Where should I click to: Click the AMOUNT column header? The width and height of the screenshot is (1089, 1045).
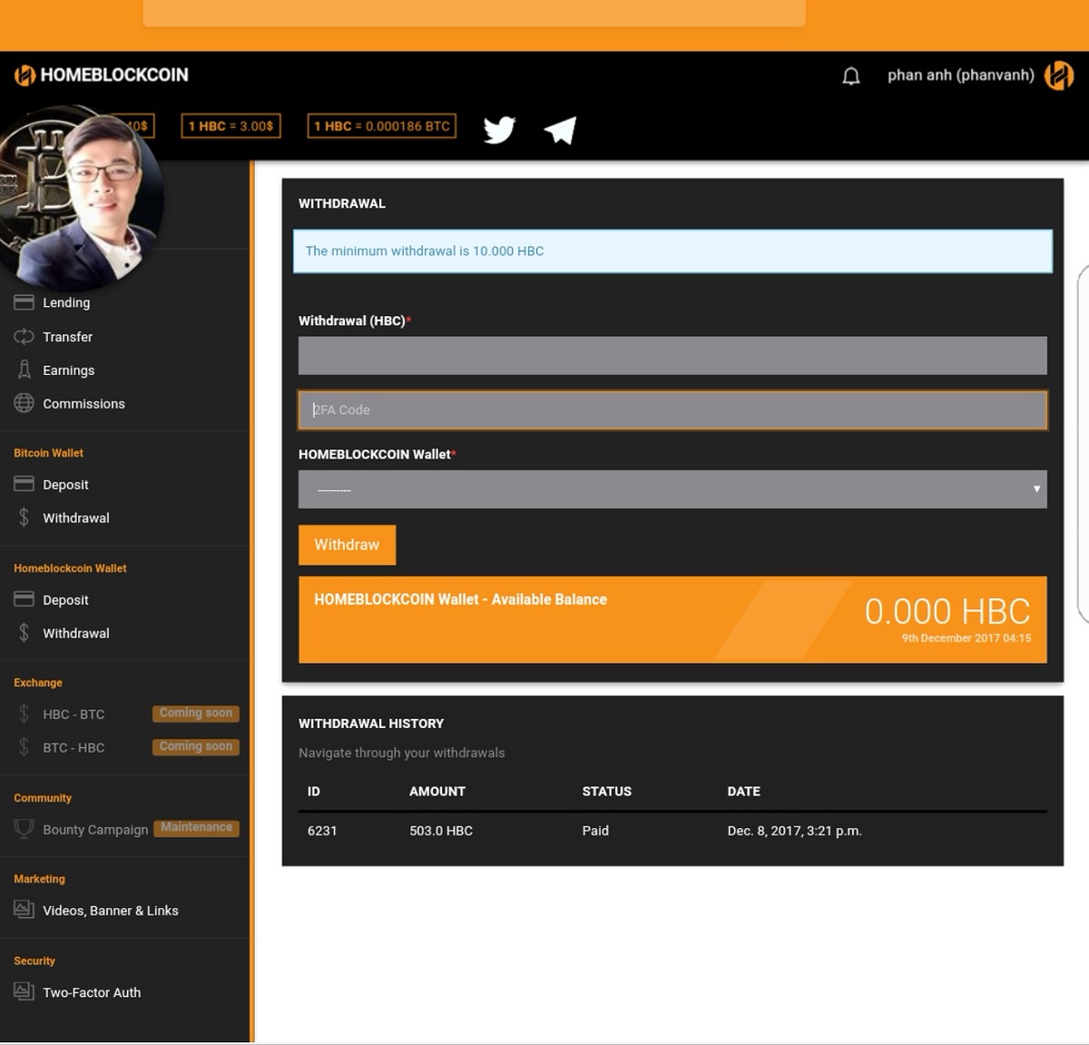[x=437, y=792]
